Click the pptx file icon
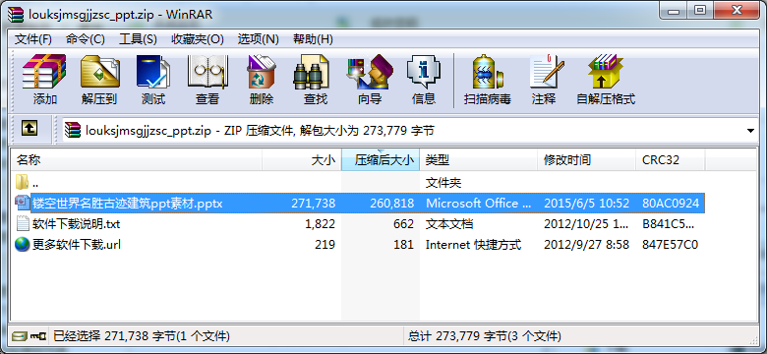This screenshot has height=354, width=767. pyautogui.click(x=23, y=203)
